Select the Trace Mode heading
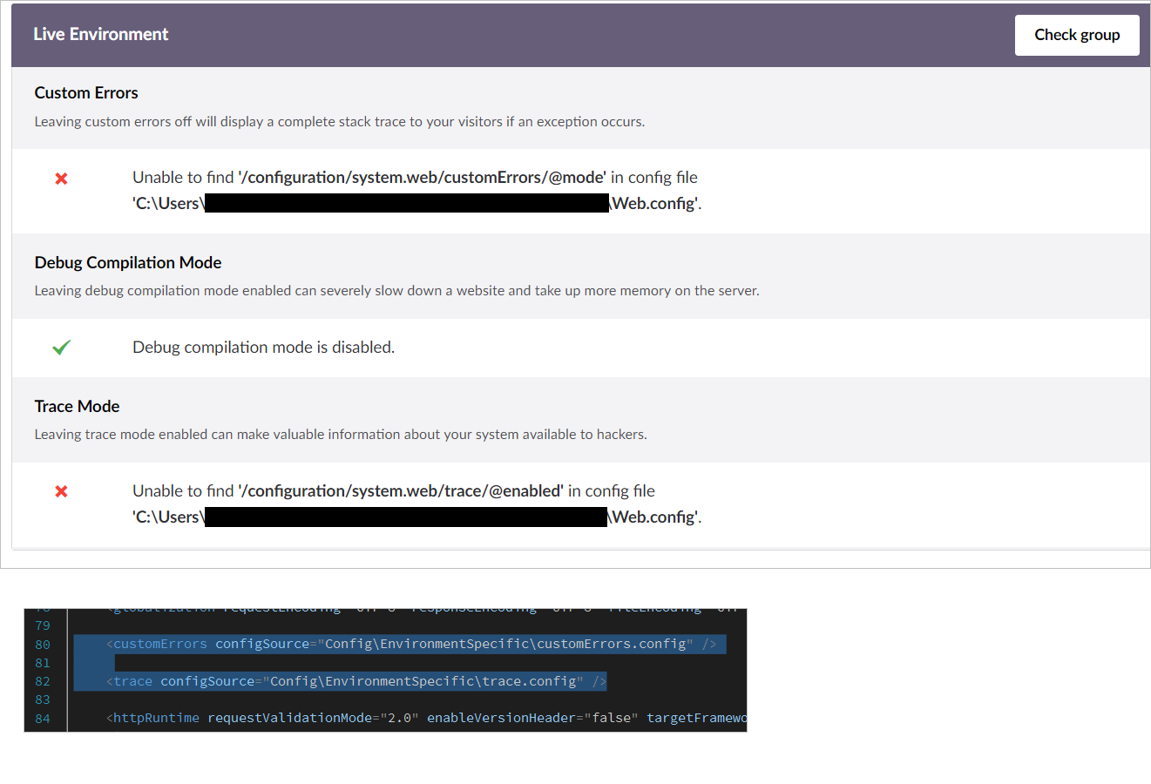 [x=77, y=406]
